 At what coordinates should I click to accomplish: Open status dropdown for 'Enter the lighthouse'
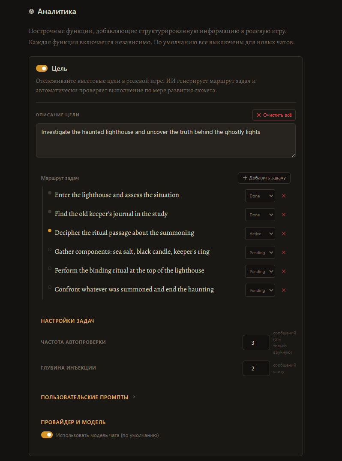(260, 196)
